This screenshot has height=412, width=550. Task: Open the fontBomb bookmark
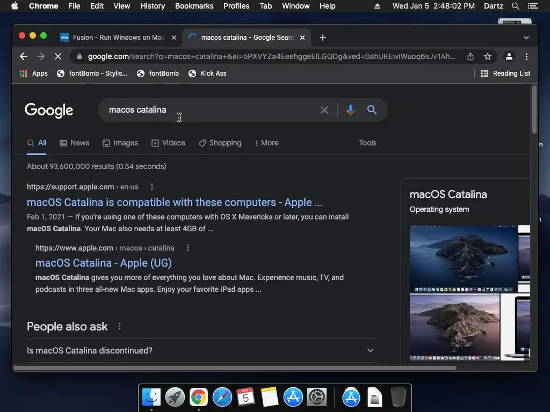click(158, 73)
